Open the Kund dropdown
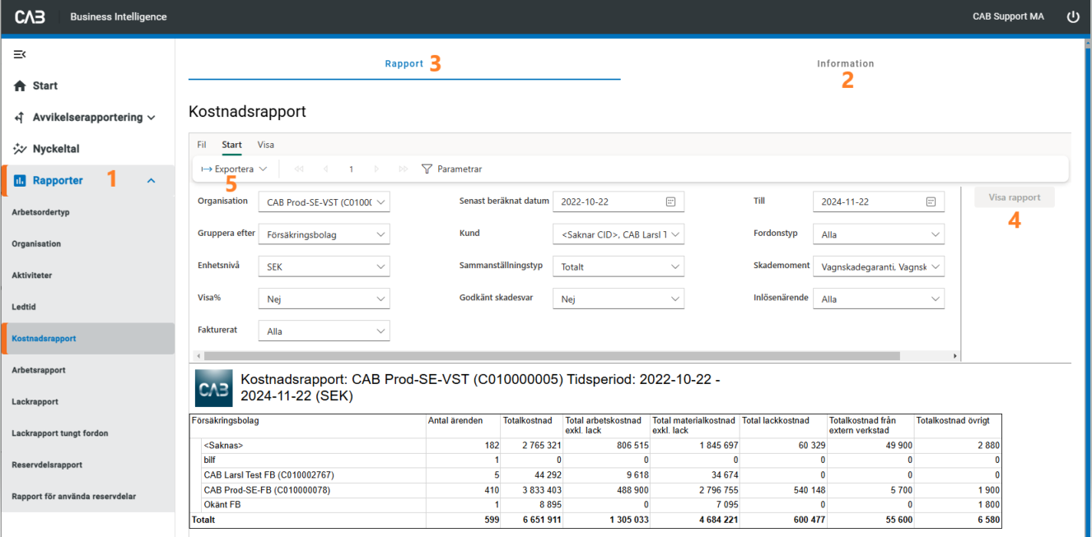This screenshot has height=537, width=1092. (618, 234)
